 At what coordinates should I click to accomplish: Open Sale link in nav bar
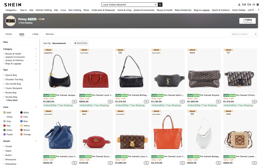[31, 10]
